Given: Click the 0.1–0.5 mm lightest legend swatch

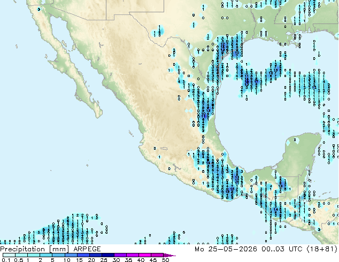Looking at the screenshot, I should pos(9,255).
